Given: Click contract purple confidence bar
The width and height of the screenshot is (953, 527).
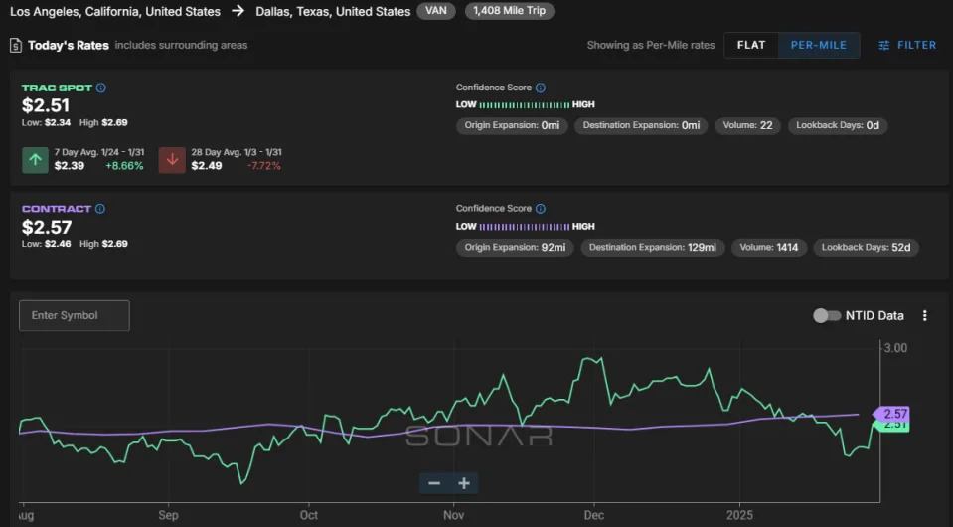Looking at the screenshot, I should [x=525, y=227].
